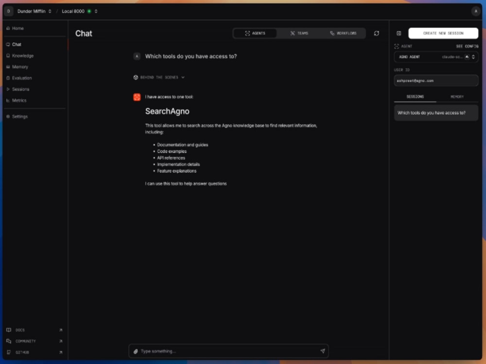This screenshot has height=364, width=486.
Task: Open Sessions in sidebar
Action: tap(20, 89)
